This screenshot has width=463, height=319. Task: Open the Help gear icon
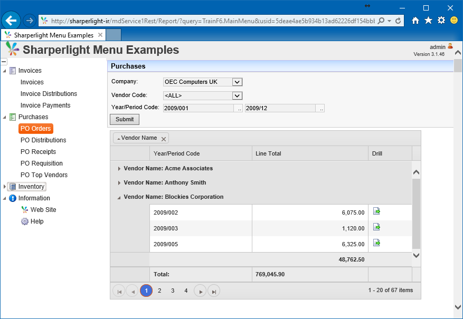pos(24,221)
